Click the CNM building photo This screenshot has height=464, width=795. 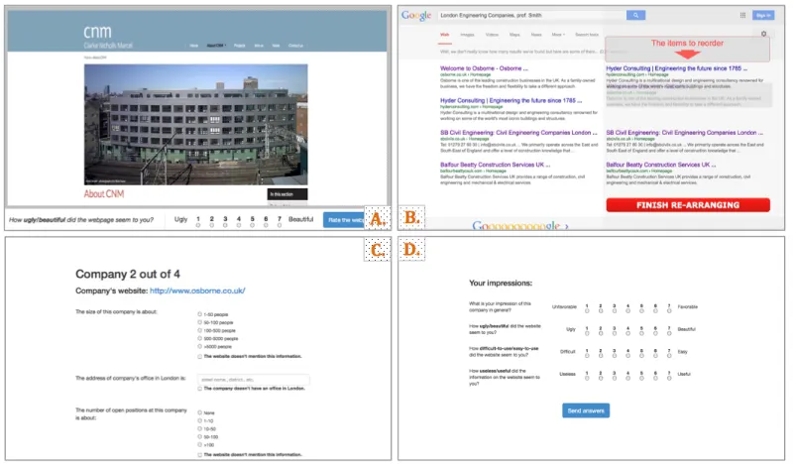(x=195, y=124)
